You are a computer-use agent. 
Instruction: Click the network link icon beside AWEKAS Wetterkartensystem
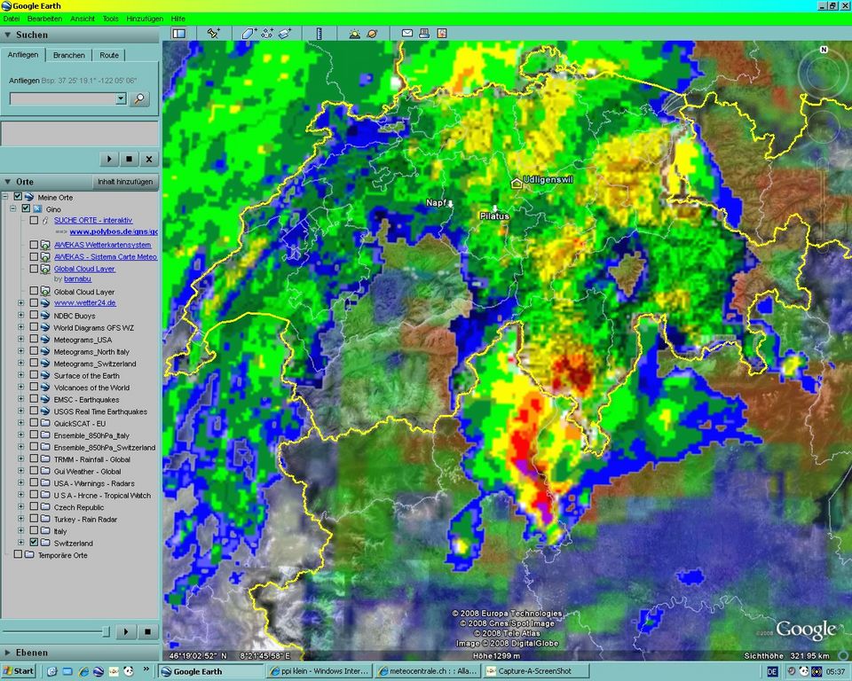click(45, 245)
